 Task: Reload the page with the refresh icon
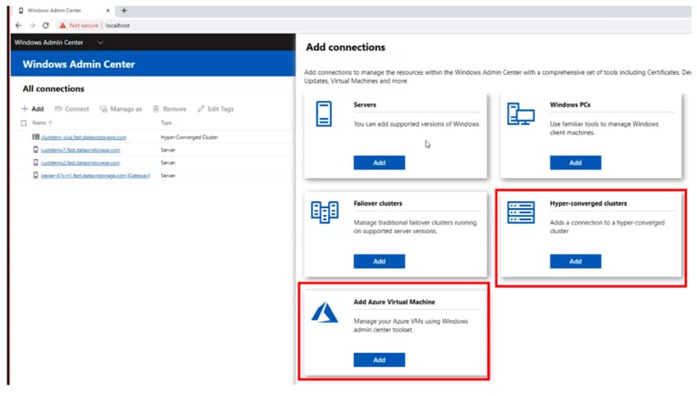(x=45, y=25)
